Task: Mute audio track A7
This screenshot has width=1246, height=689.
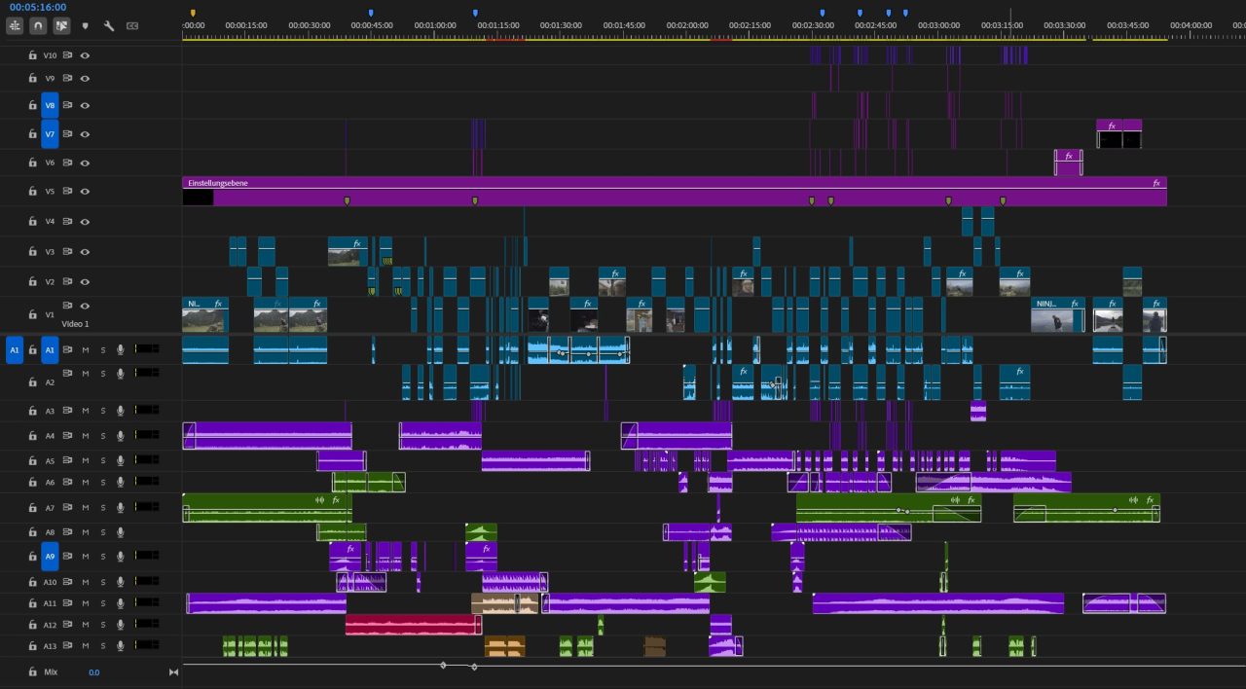Action: coord(85,508)
